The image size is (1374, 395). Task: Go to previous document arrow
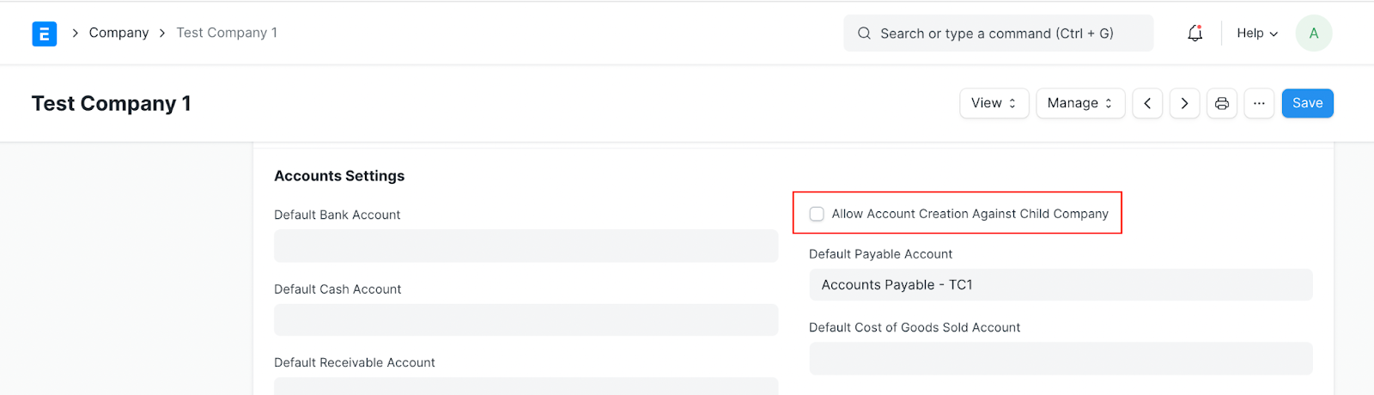[1147, 103]
